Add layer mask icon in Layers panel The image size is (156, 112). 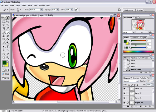pyautogui.click(x=132, y=106)
